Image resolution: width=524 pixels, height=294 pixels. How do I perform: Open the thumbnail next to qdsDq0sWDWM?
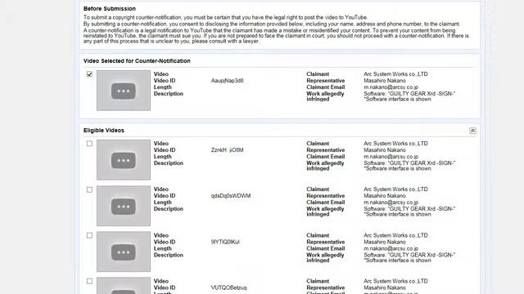124,206
